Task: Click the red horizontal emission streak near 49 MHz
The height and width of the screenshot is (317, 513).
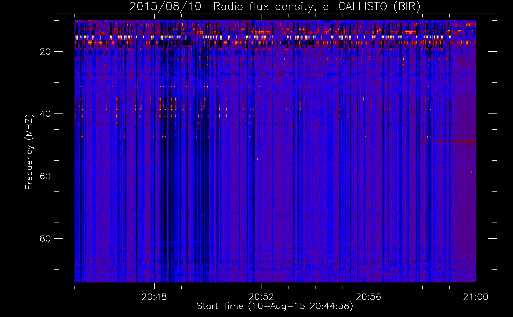Action: 448,141
